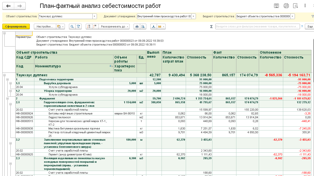Collapse the 1.1 Вырубка деревьев group

click(10, 83)
